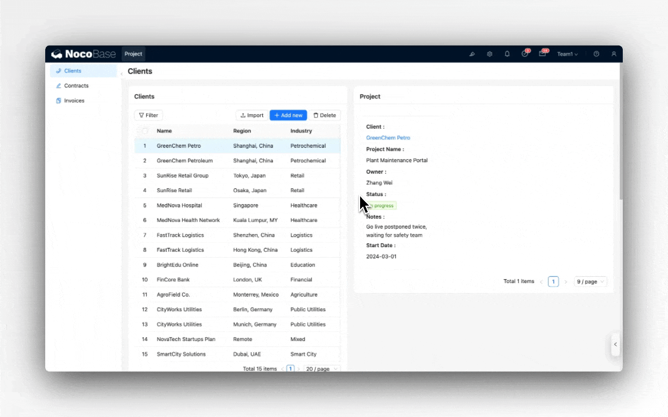Select the Project menu in top bar
This screenshot has width=668, height=417.
click(133, 53)
